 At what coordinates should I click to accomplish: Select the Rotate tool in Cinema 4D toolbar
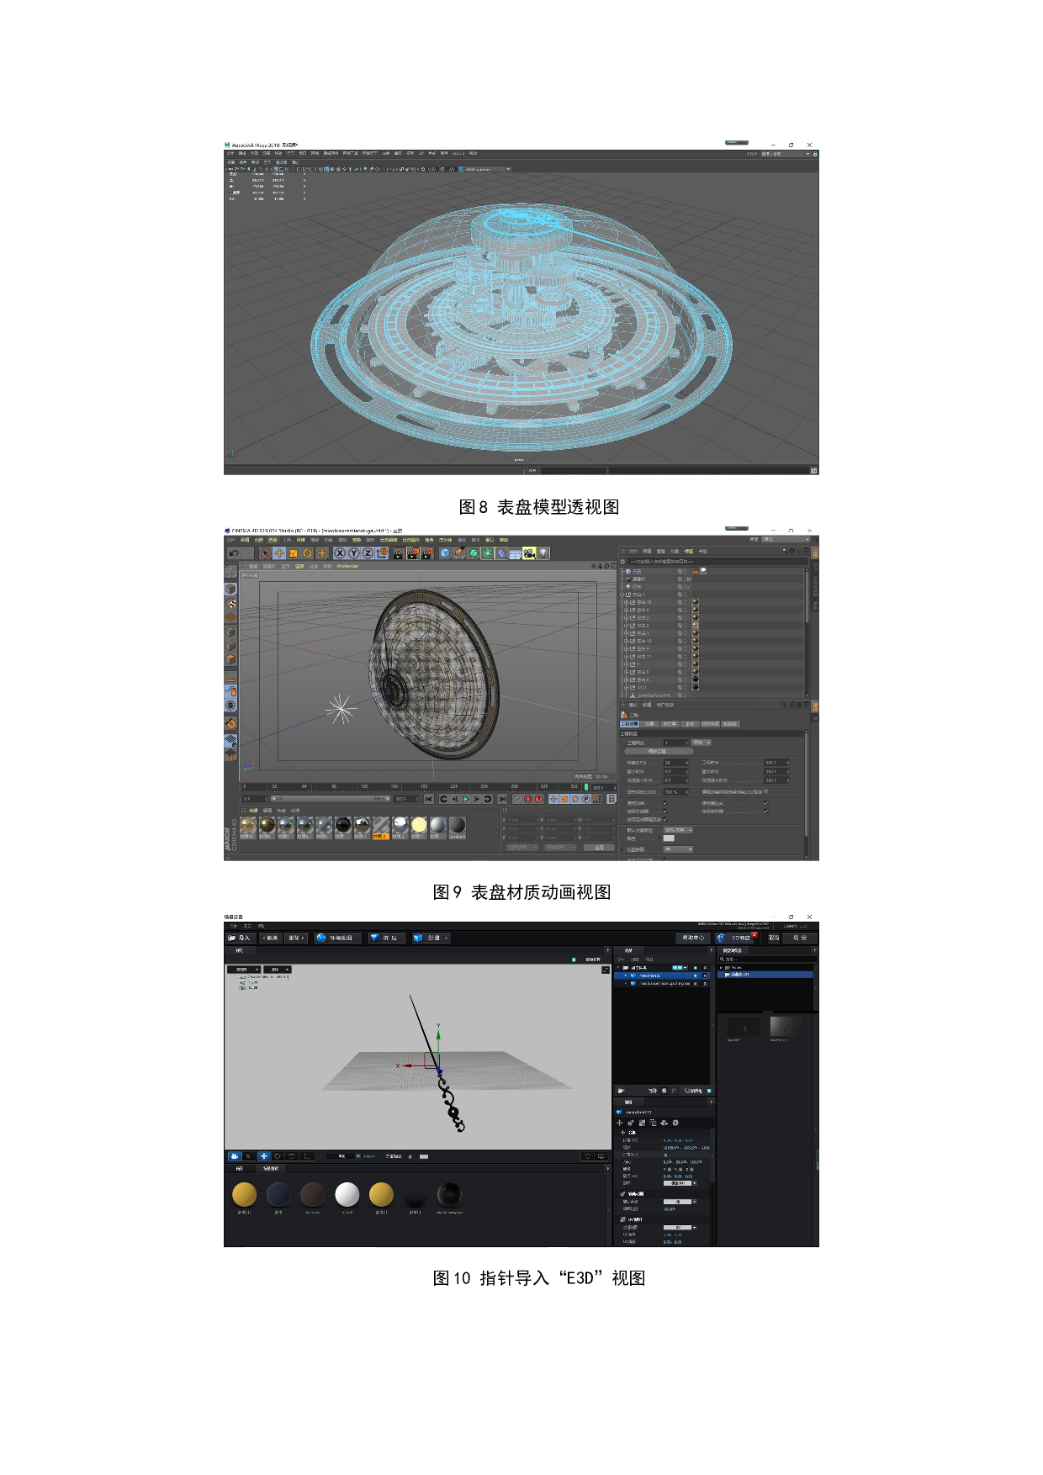point(308,552)
